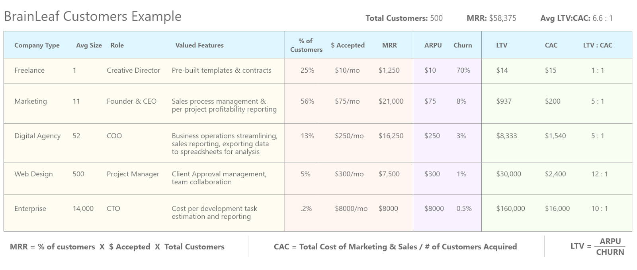
Task: Click the '$937' LTV cell
Action: click(504, 101)
